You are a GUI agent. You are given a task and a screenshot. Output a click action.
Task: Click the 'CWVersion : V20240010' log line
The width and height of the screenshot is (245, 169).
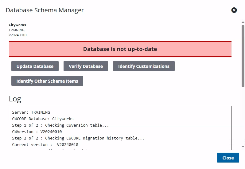click(37, 132)
